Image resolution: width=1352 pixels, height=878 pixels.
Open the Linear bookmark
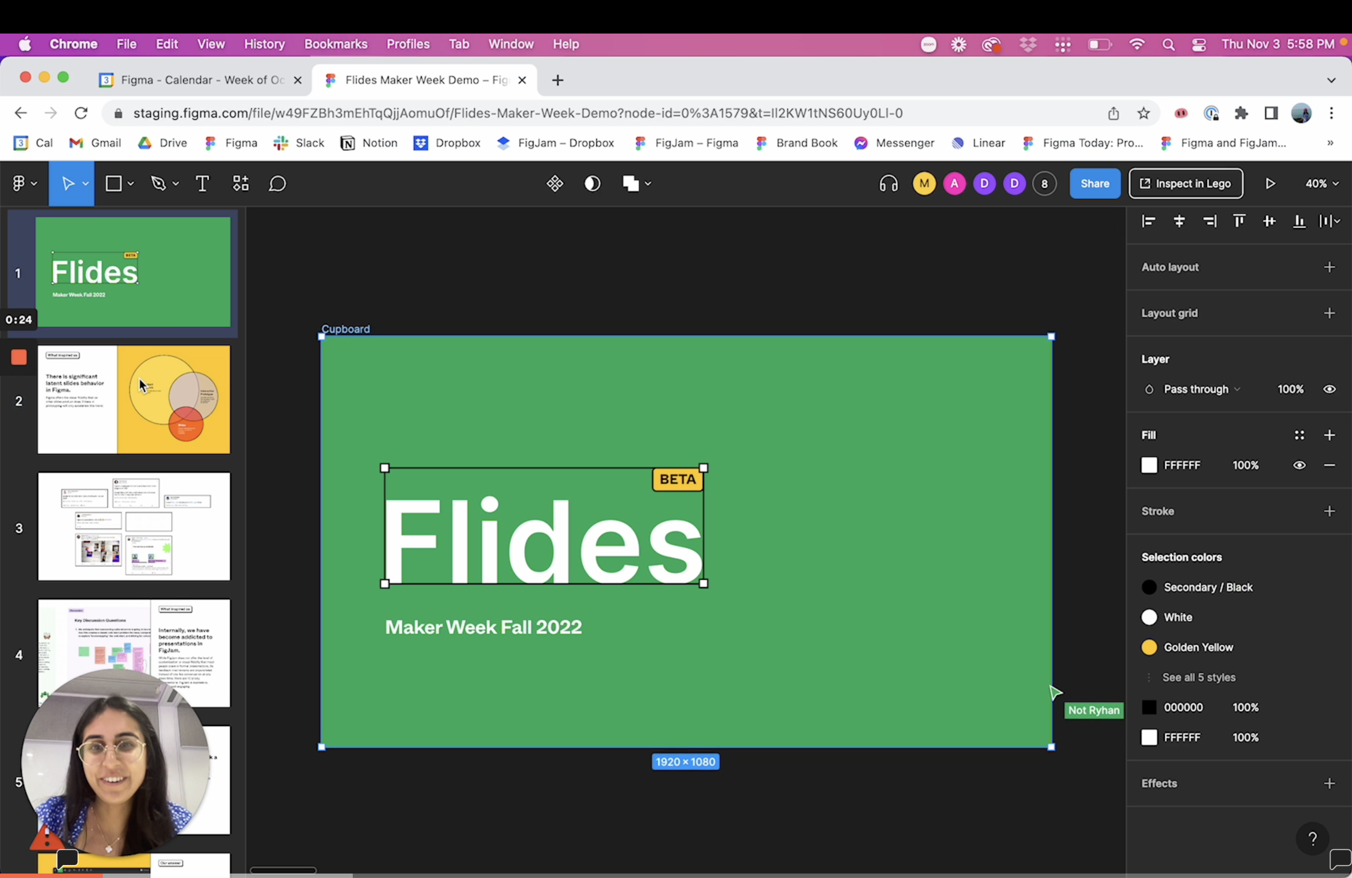(978, 143)
